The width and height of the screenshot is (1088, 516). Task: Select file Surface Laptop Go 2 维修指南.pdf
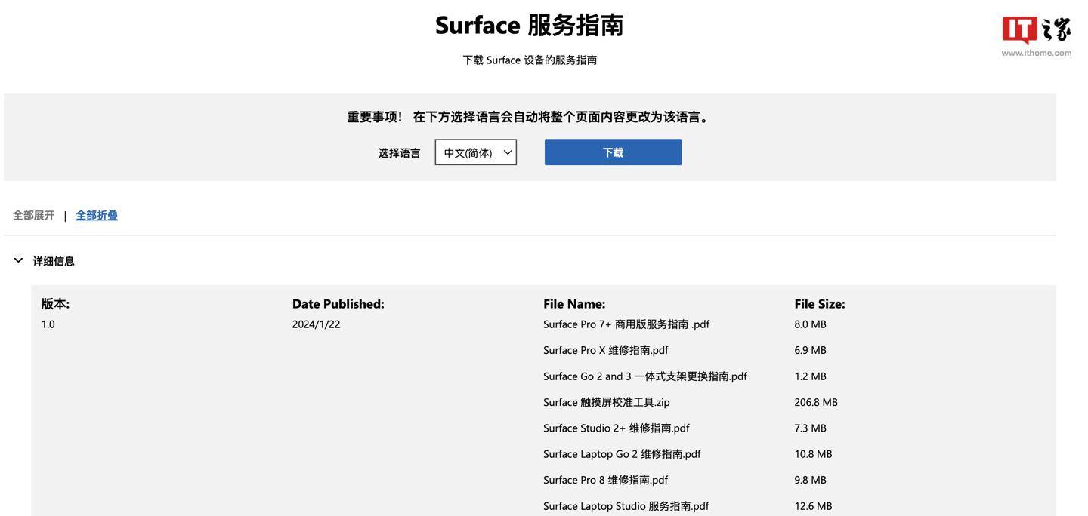pos(622,453)
